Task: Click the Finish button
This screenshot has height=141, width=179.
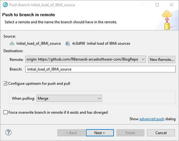Action: (130, 133)
